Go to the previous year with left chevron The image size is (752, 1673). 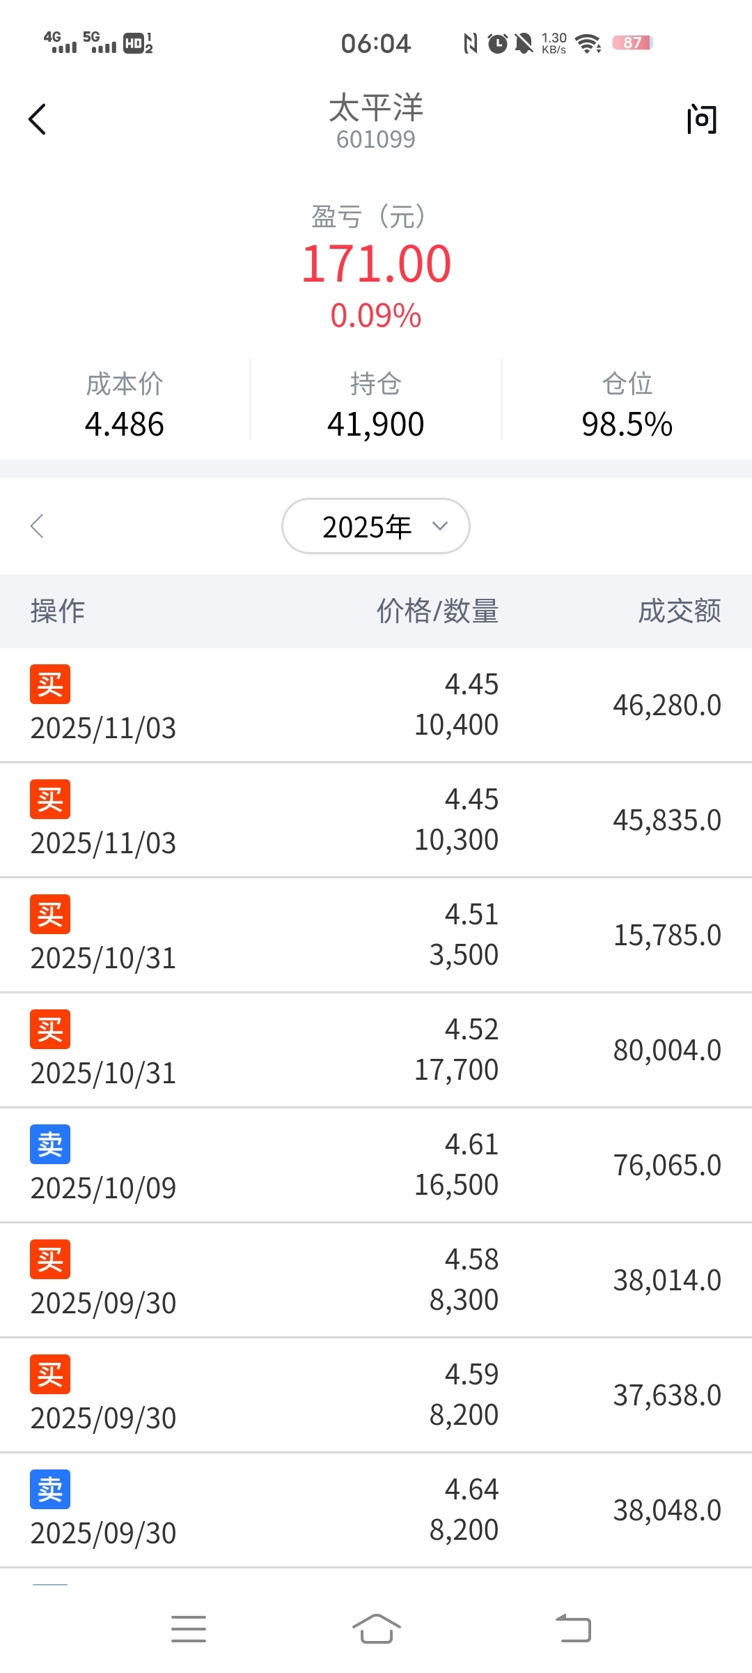38,526
